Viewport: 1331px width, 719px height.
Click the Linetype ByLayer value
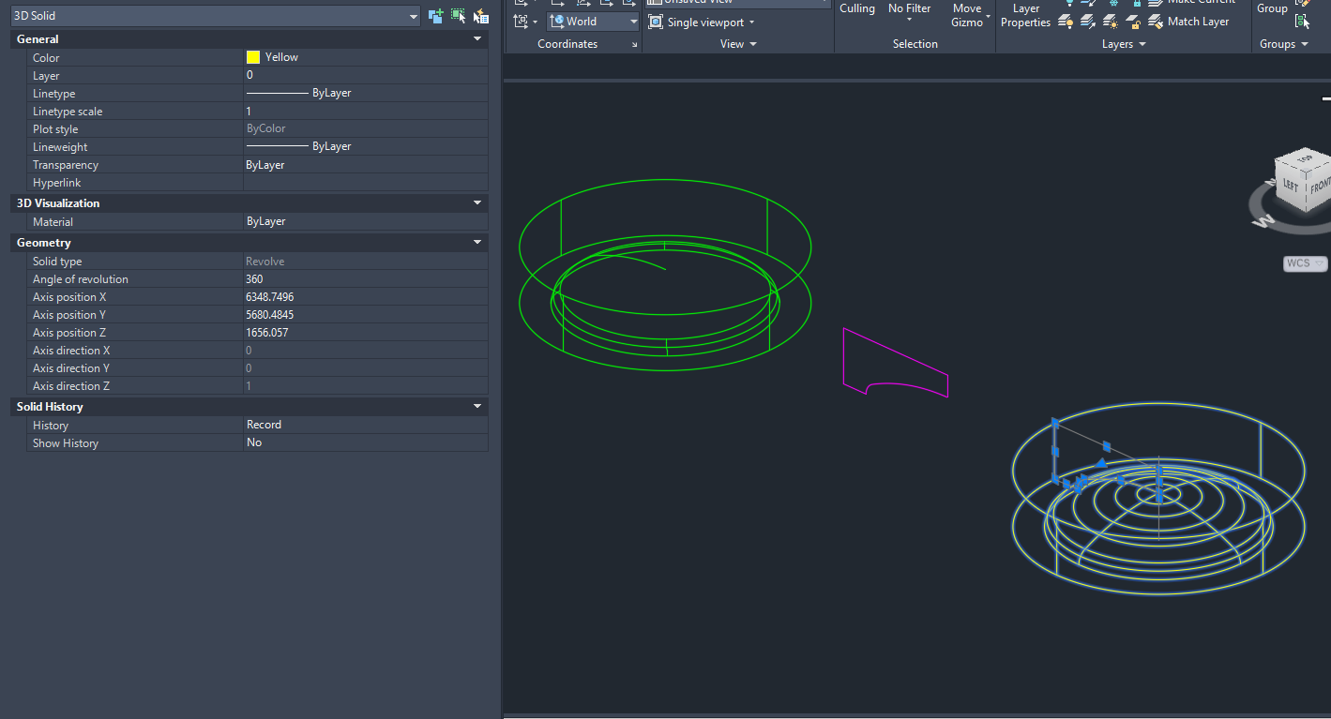pos(366,93)
